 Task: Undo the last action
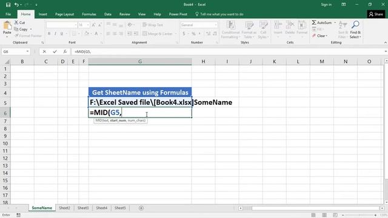click(16, 5)
